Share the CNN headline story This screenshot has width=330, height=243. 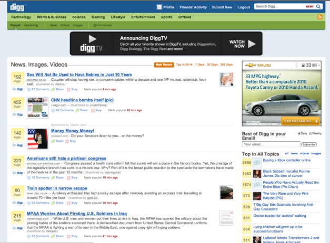[x=82, y=110]
